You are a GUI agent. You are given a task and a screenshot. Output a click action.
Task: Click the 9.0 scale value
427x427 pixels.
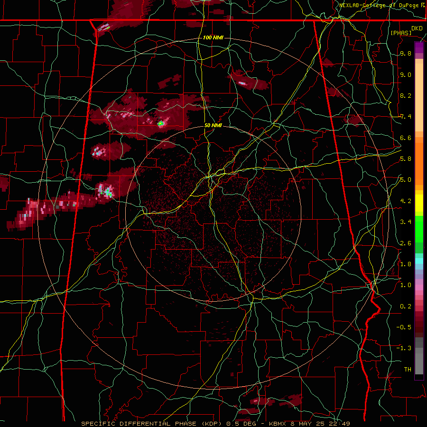[406, 74]
